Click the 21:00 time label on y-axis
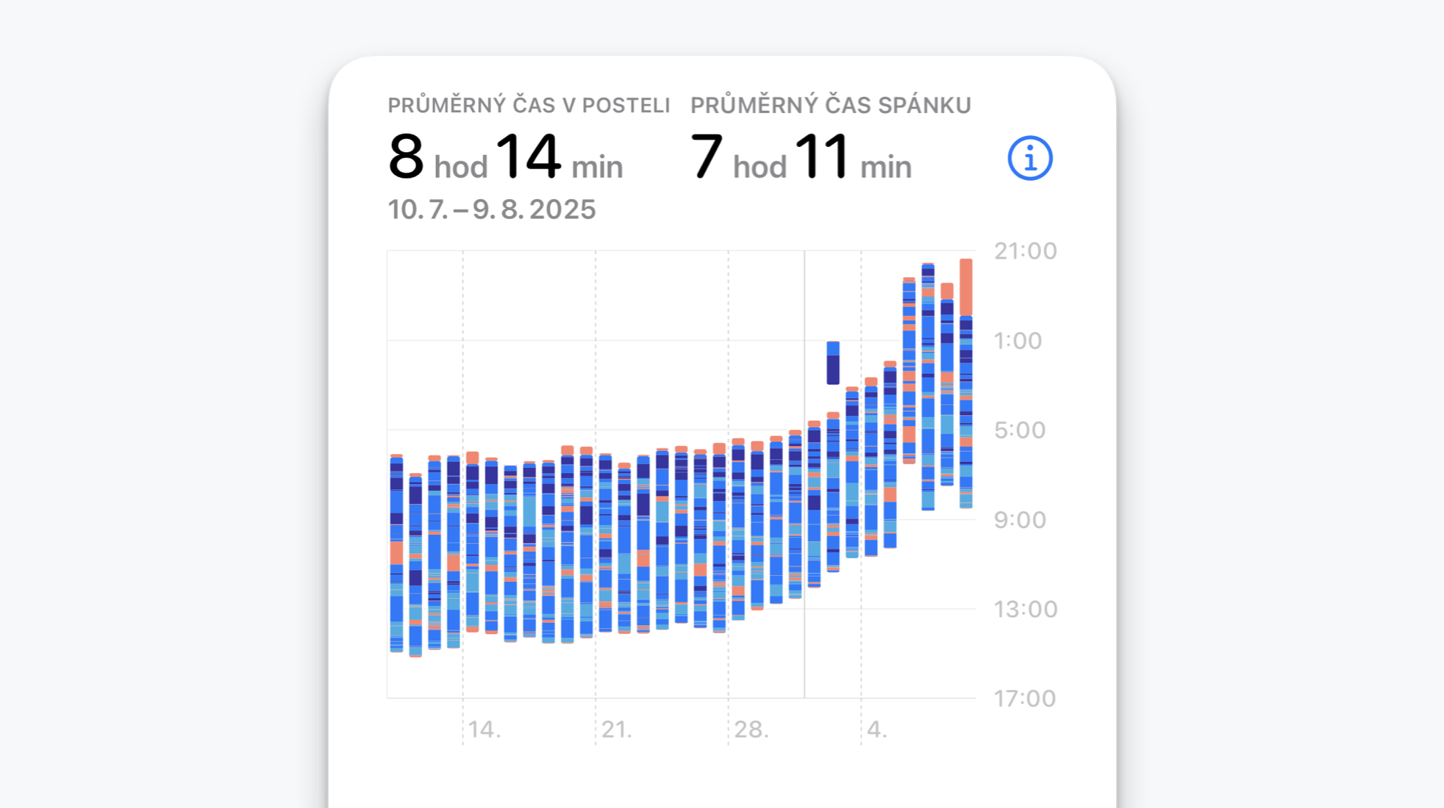The width and height of the screenshot is (1444, 808). coord(1025,251)
